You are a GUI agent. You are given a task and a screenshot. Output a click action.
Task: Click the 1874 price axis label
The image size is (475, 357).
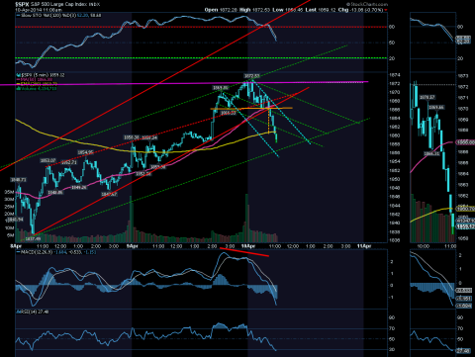(x=395, y=75)
